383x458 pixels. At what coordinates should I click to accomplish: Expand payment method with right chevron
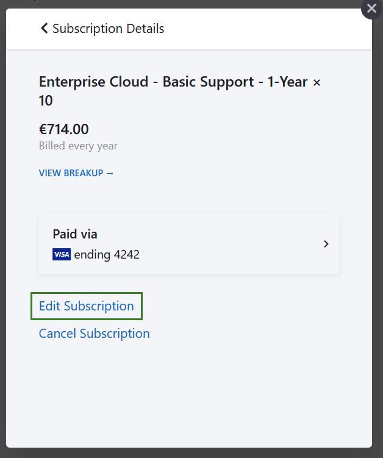(x=326, y=244)
